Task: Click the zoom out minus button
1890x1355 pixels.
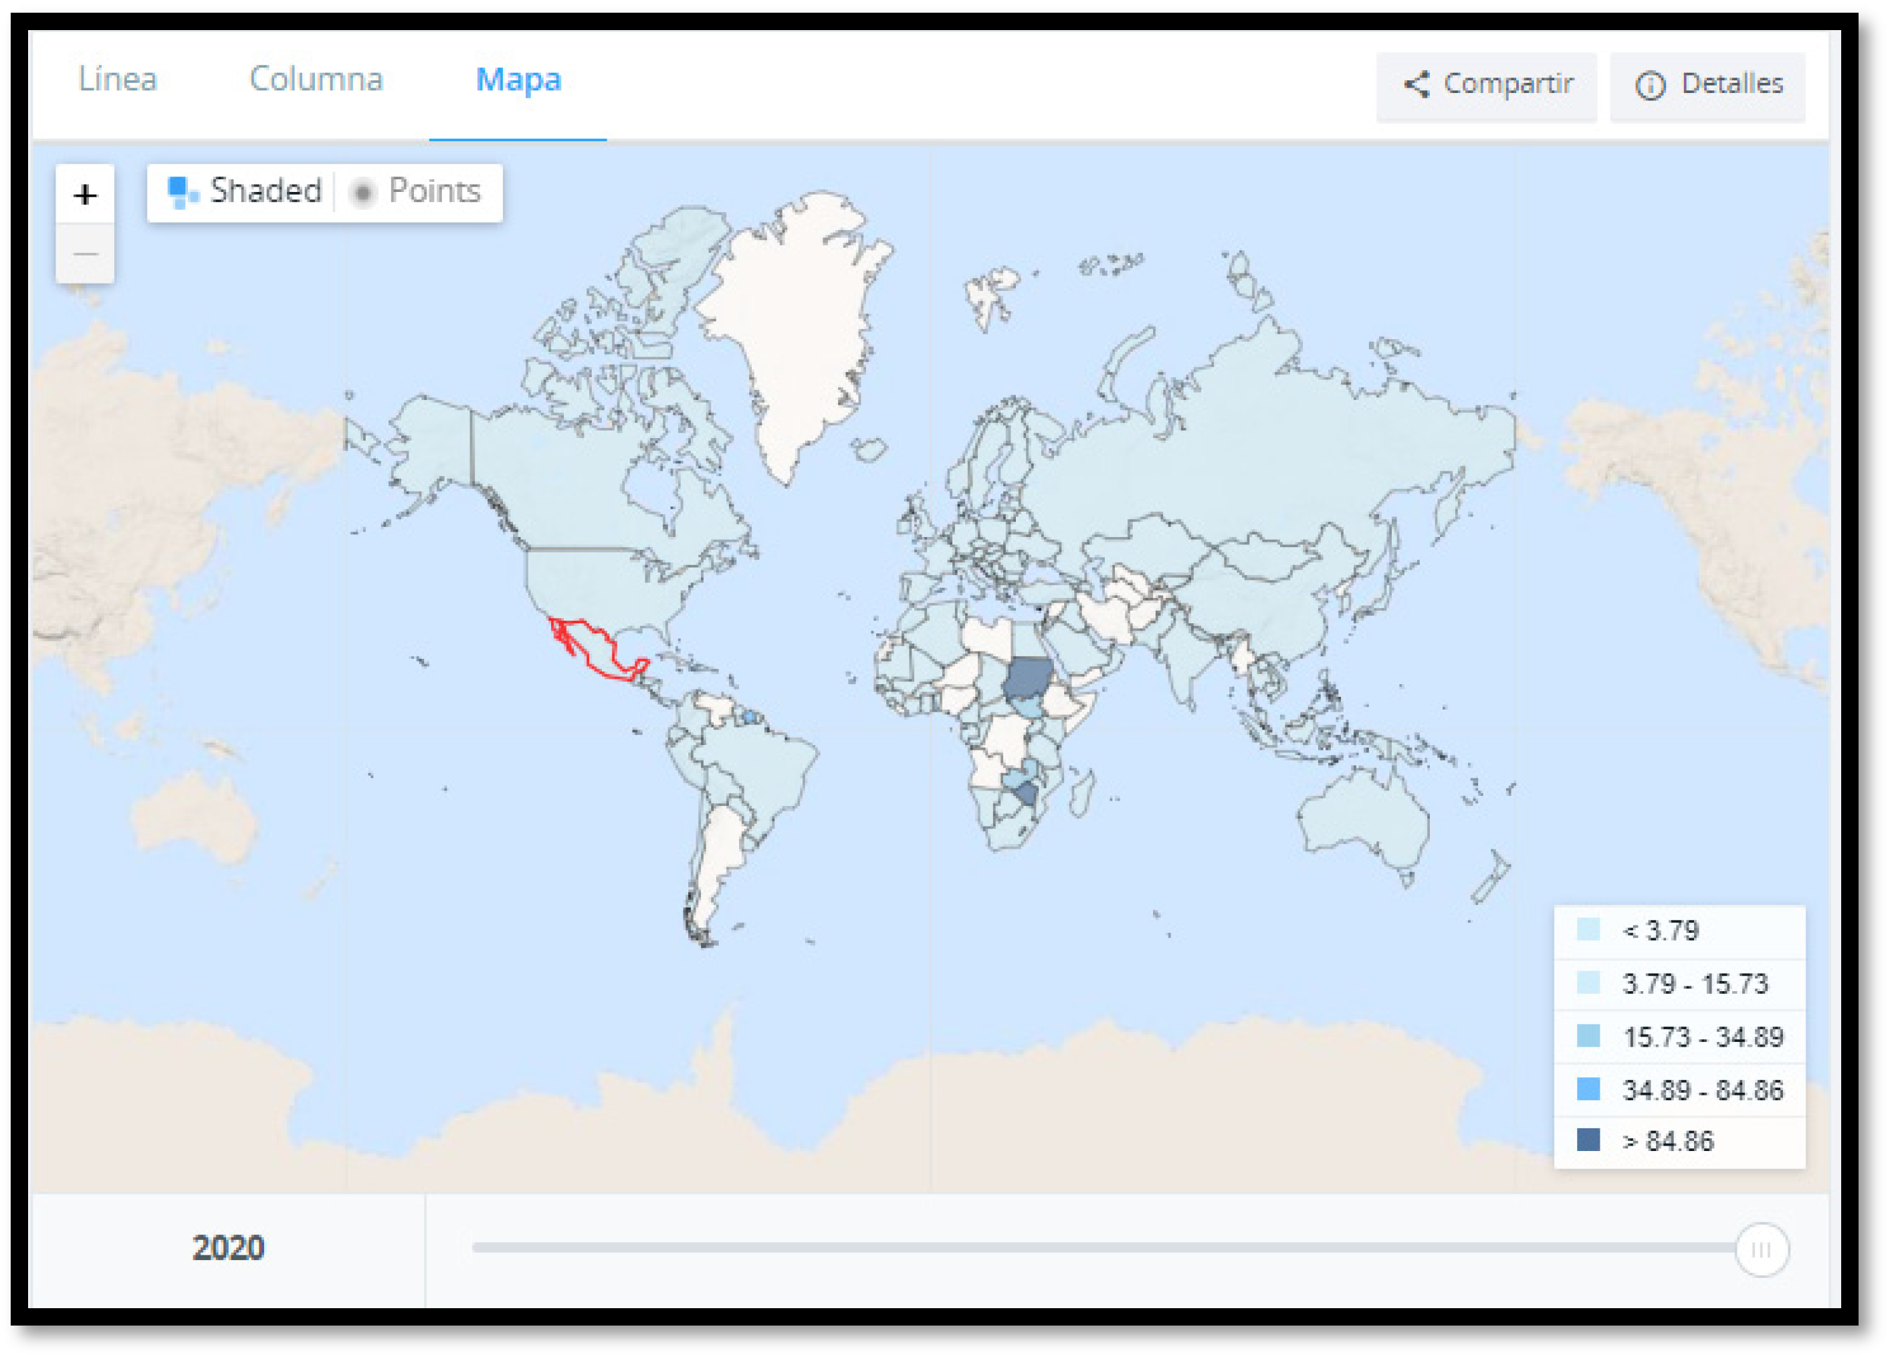Action: pyautogui.click(x=85, y=253)
